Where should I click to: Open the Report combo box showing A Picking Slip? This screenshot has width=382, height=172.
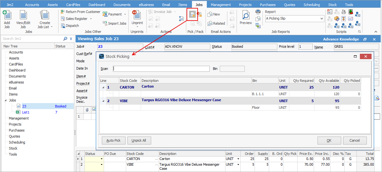[295, 19]
